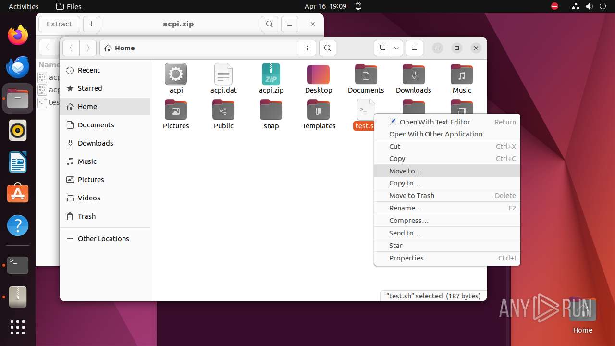Switch Files to list view
This screenshot has height=346, width=615.
click(x=382, y=48)
